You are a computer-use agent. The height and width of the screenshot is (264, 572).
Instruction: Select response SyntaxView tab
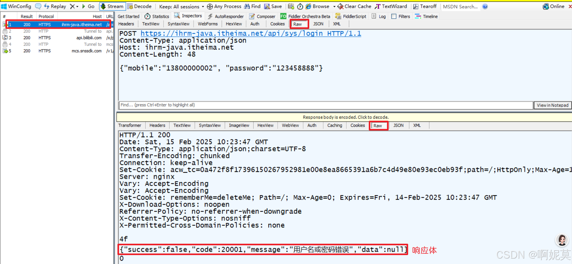pyautogui.click(x=210, y=126)
